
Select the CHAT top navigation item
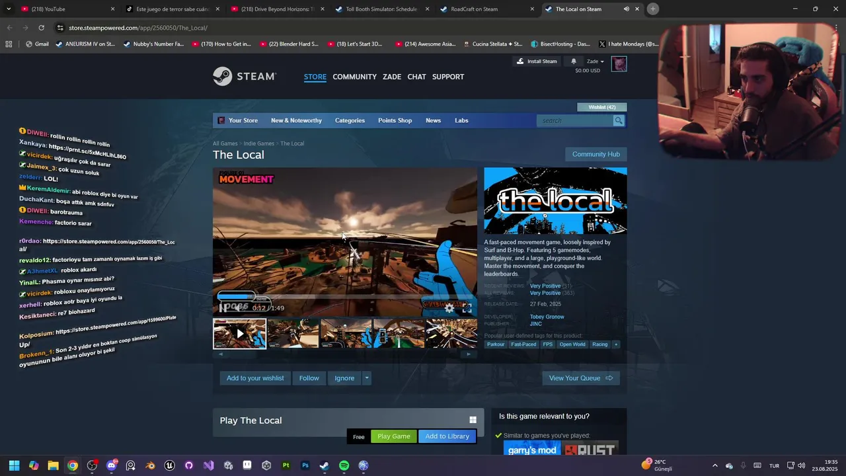click(x=416, y=77)
